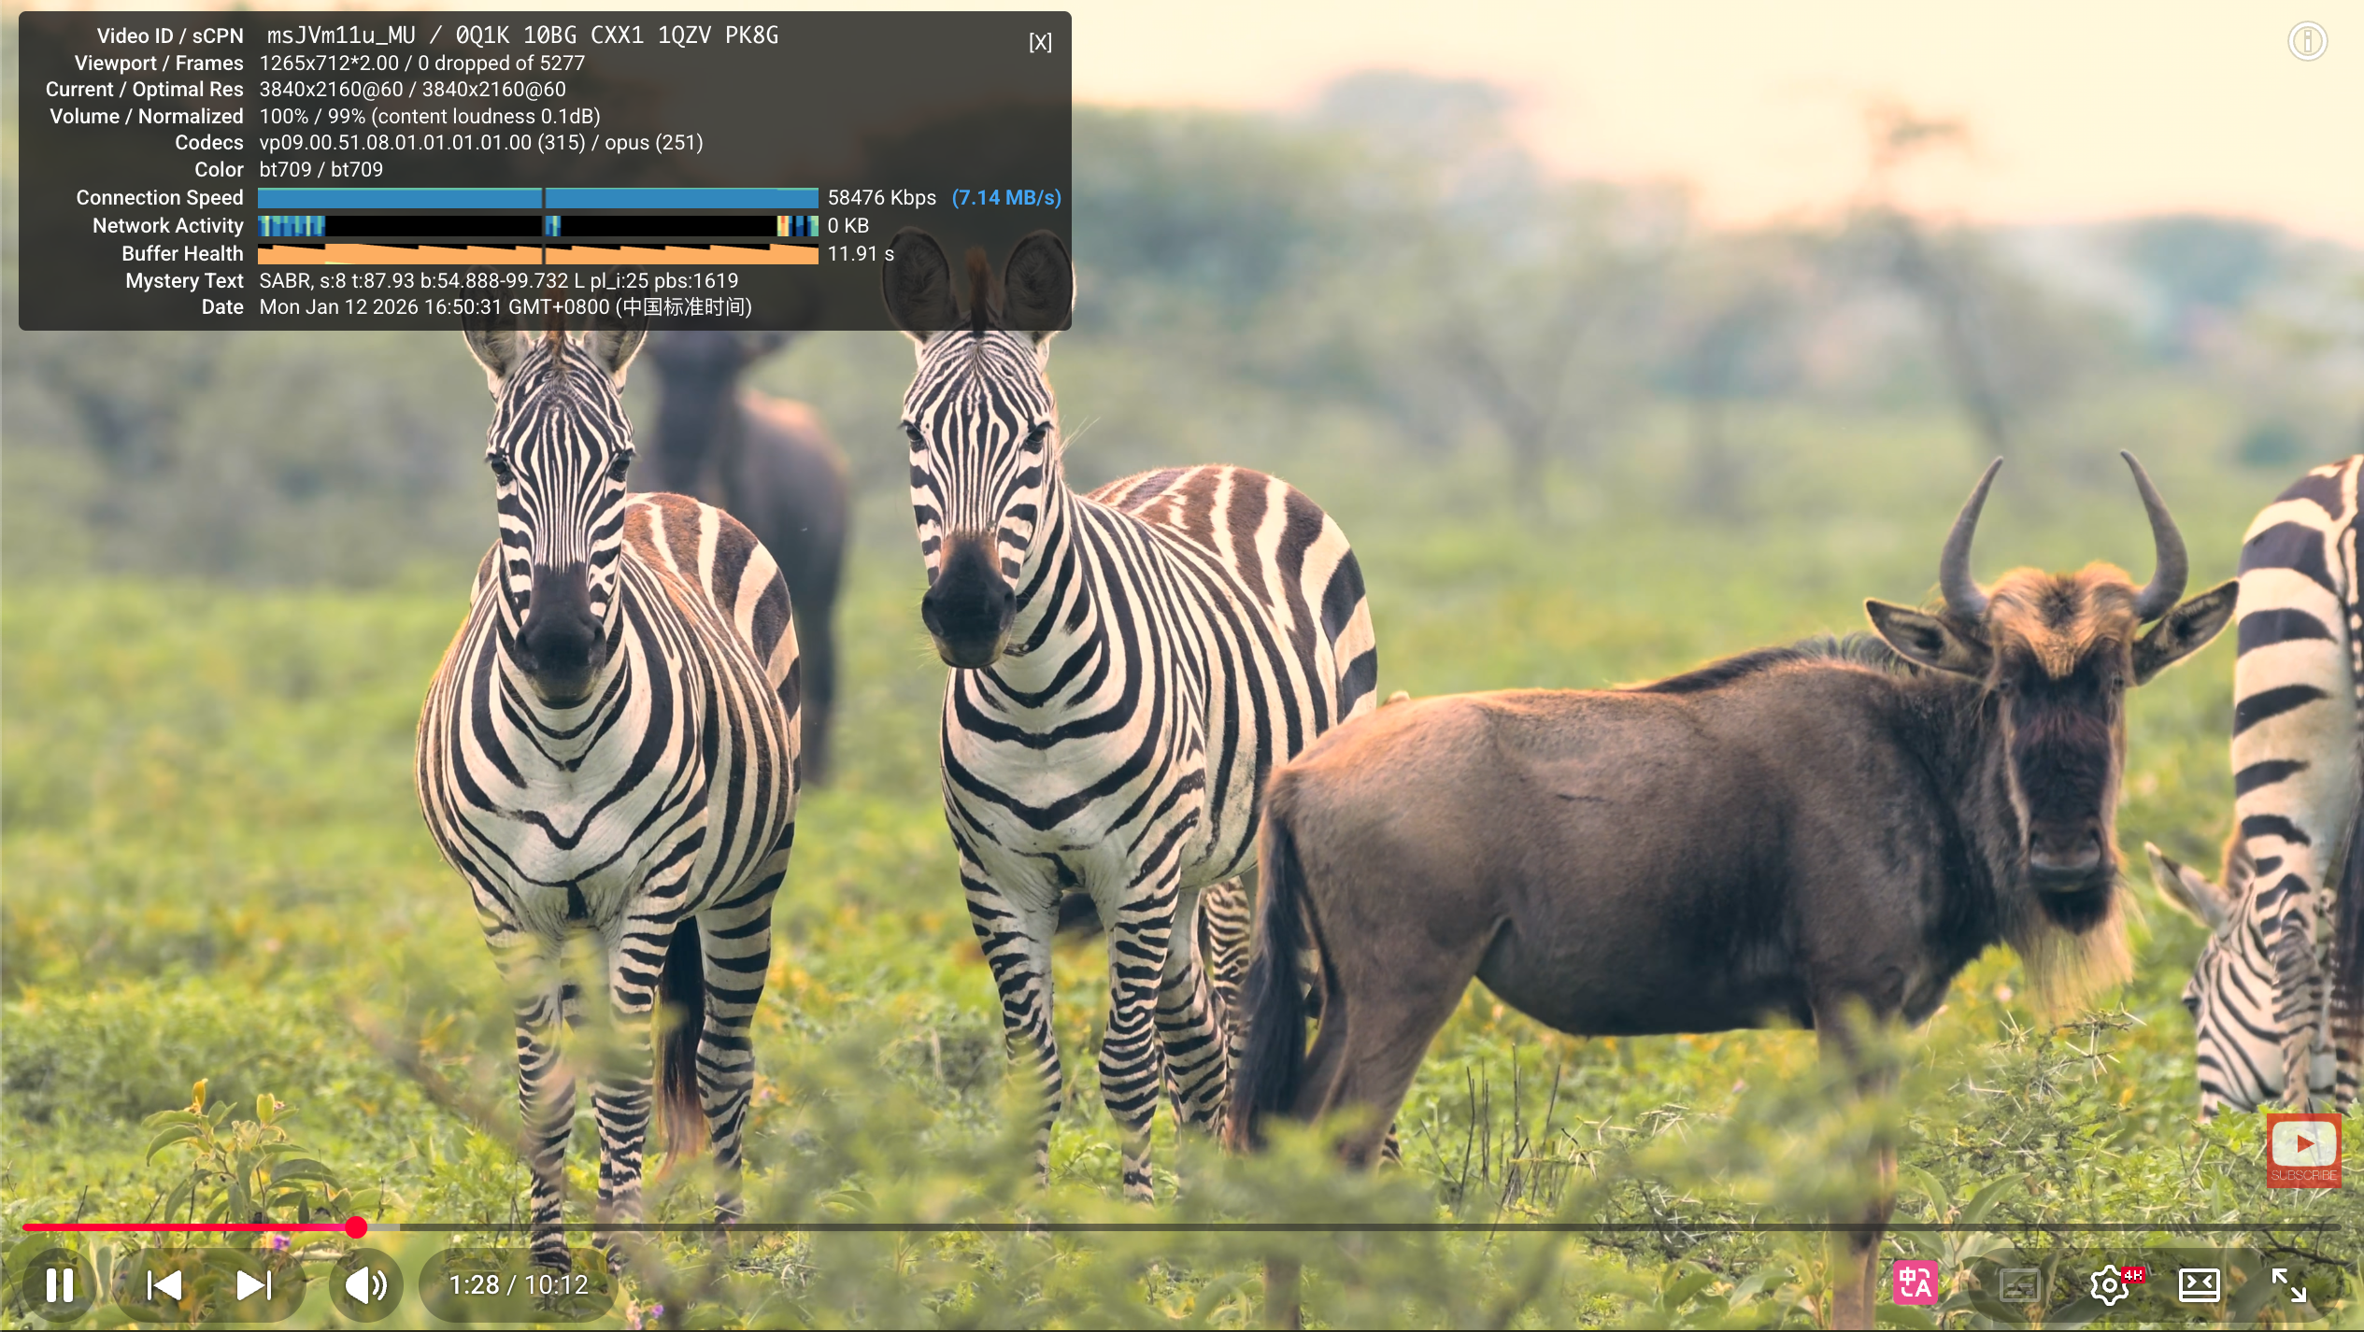
Task: Go to the previous video
Action: tap(164, 1285)
